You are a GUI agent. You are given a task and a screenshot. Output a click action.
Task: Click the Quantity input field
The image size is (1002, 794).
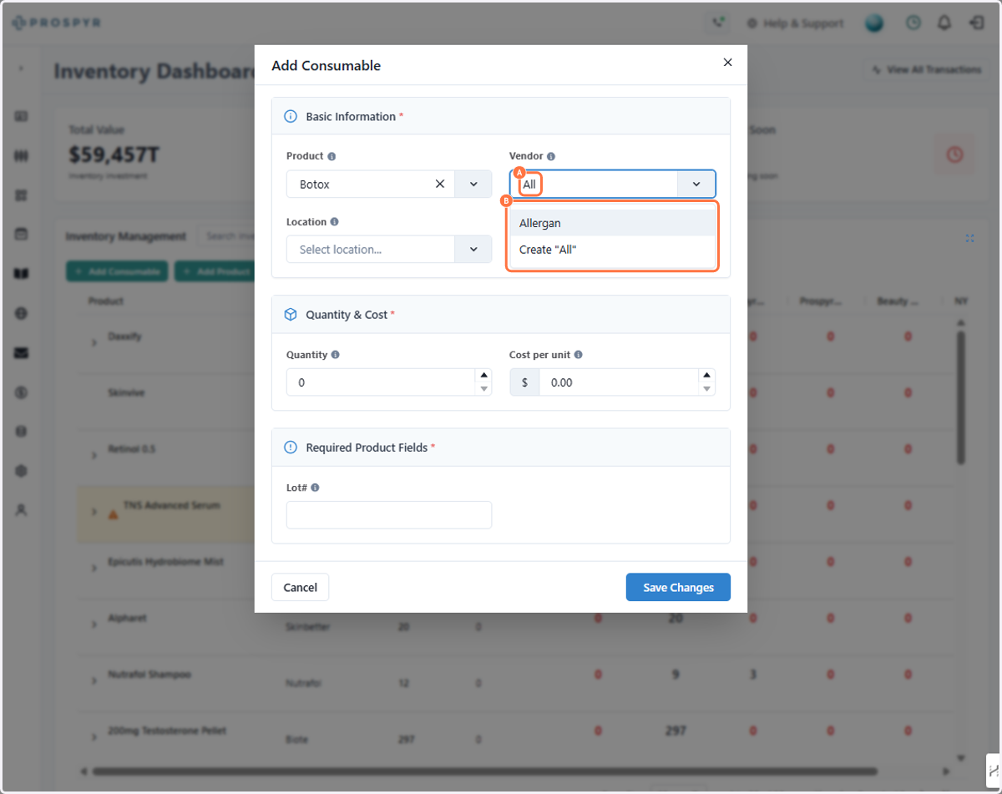381,382
